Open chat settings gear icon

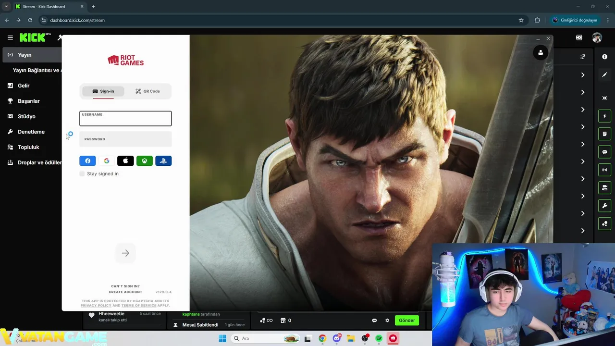387,321
